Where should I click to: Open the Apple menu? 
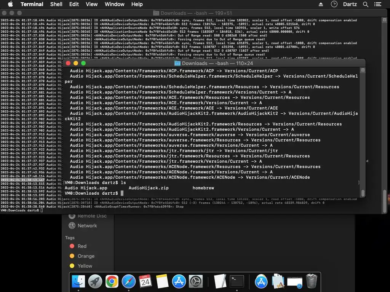pyautogui.click(x=10, y=4)
